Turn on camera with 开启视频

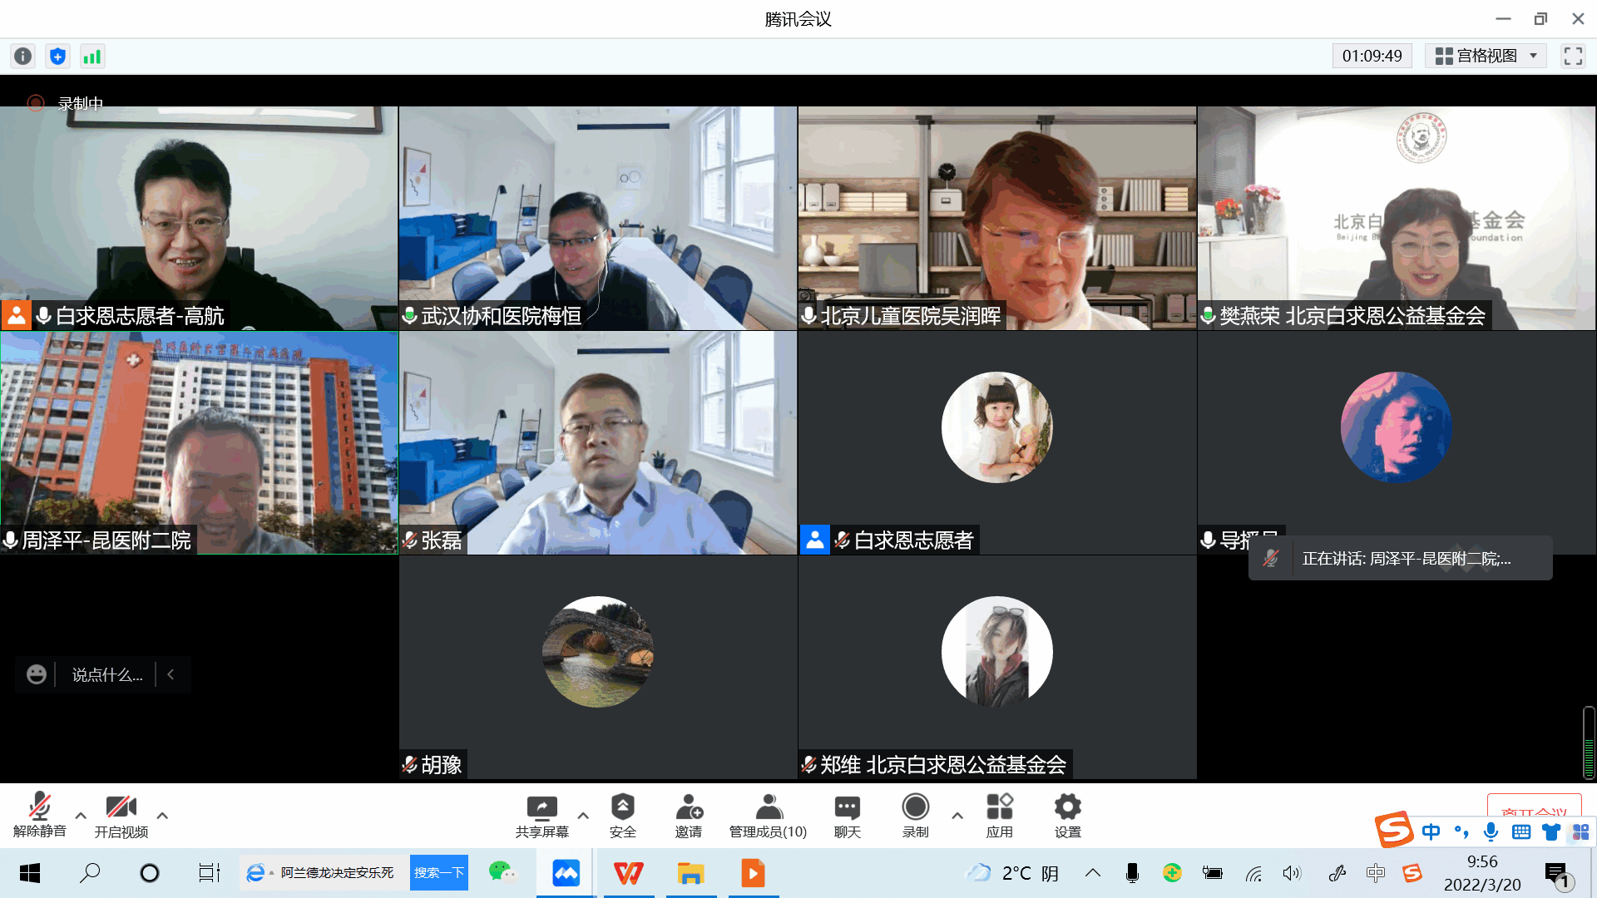(x=121, y=815)
